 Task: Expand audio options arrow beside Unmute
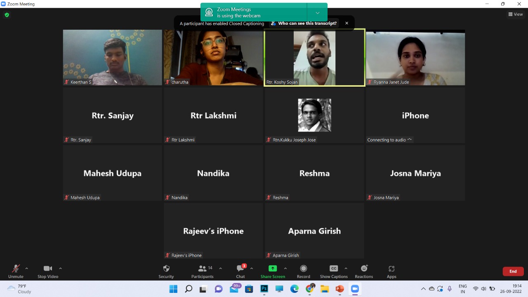(27, 268)
